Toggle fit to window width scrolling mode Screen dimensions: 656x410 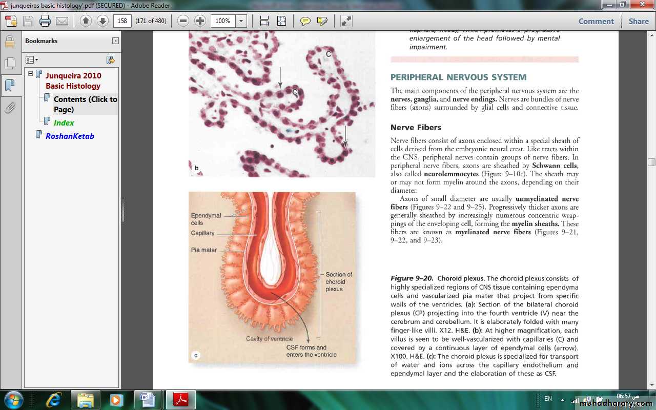[264, 21]
